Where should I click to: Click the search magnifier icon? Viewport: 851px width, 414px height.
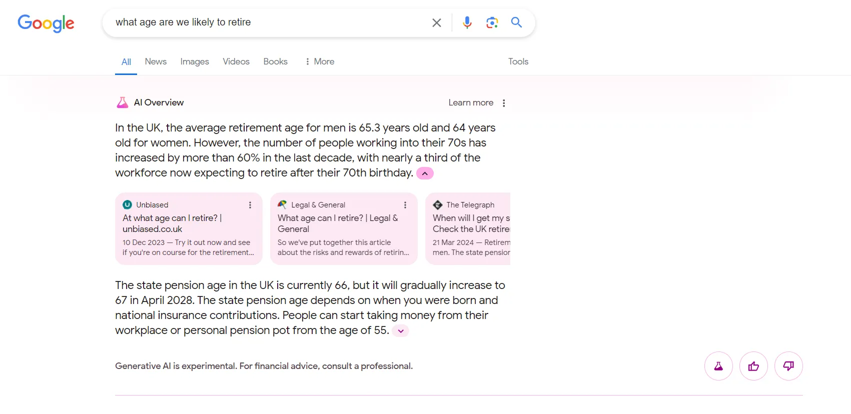(517, 22)
